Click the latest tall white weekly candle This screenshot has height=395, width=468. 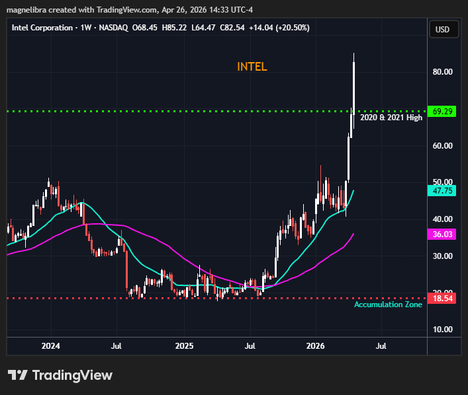tap(354, 88)
